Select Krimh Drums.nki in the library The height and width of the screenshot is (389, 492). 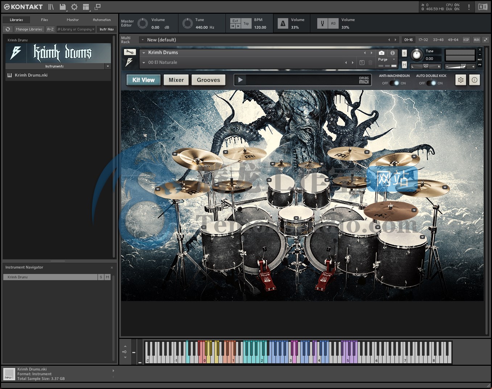point(58,75)
